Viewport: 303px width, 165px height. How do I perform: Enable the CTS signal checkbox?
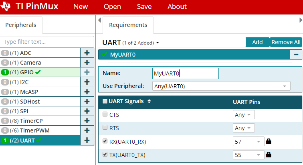point(105,115)
